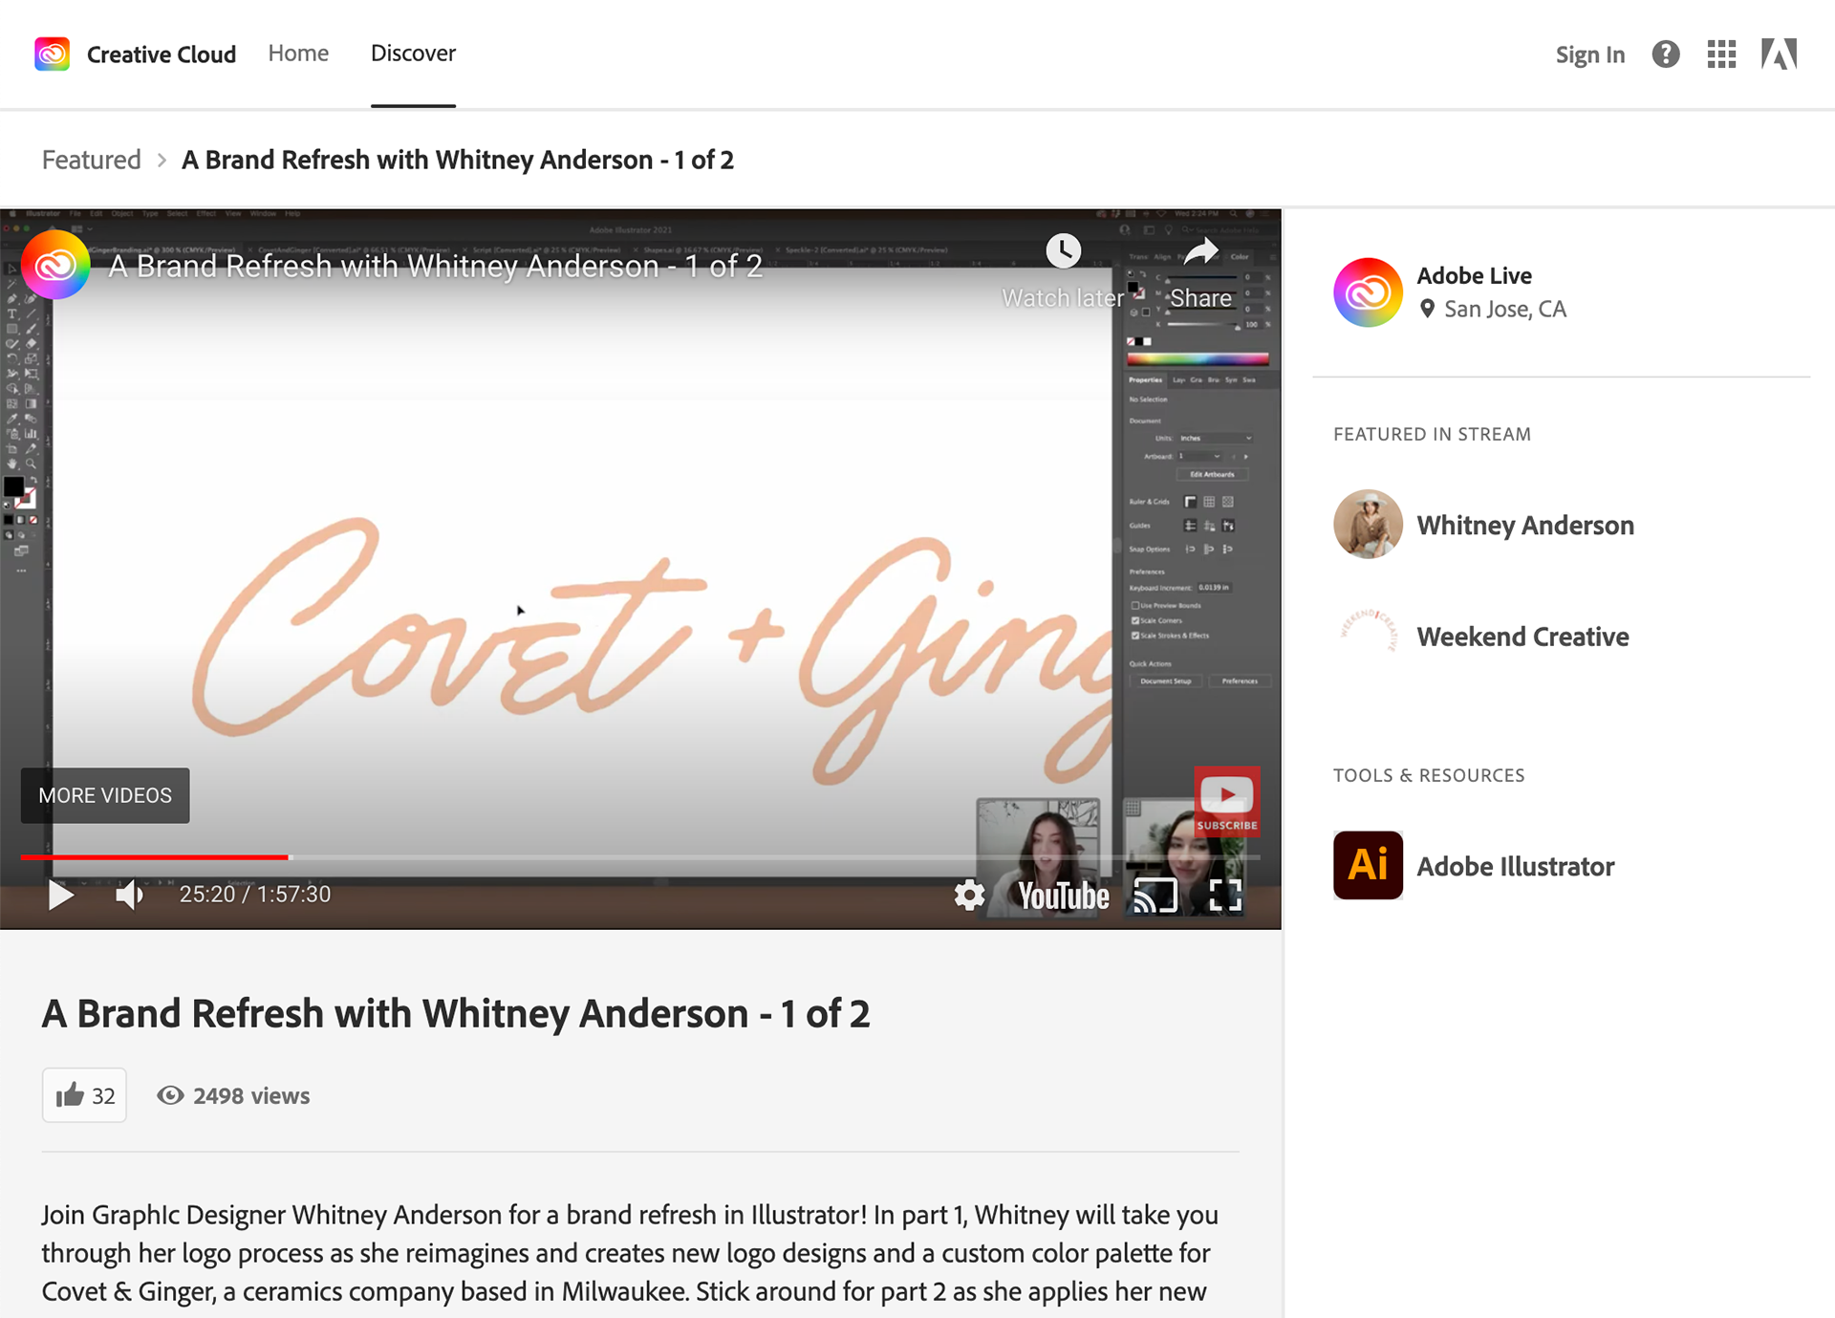Viewport: 1835px width, 1318px height.
Task: Select the Discover tab
Action: 413,54
